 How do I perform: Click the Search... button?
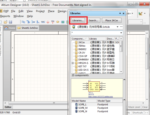[x=94, y=20]
